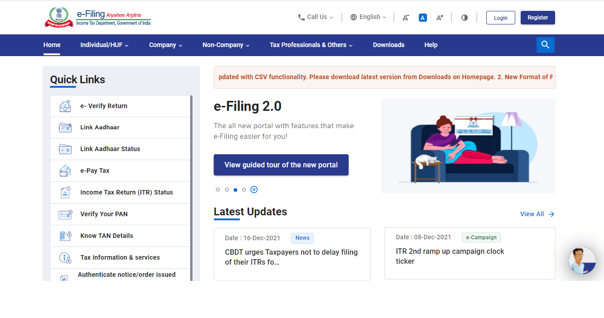The image size is (604, 318).
Task: Open Authenticate notice/order issued quick link
Action: click(x=120, y=275)
